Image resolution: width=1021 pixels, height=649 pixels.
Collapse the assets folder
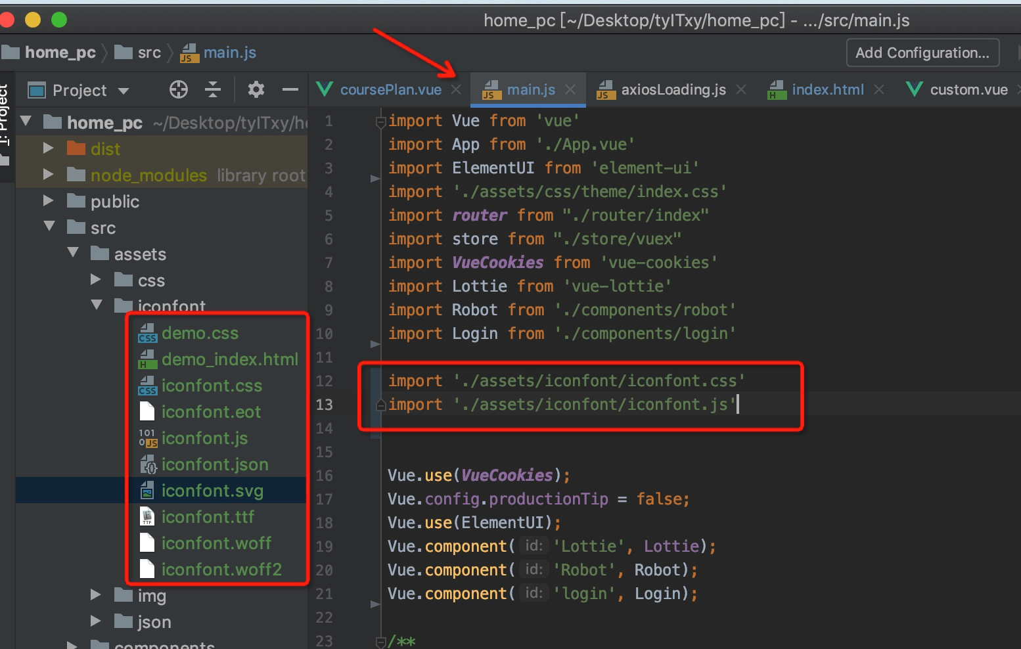pyautogui.click(x=73, y=252)
